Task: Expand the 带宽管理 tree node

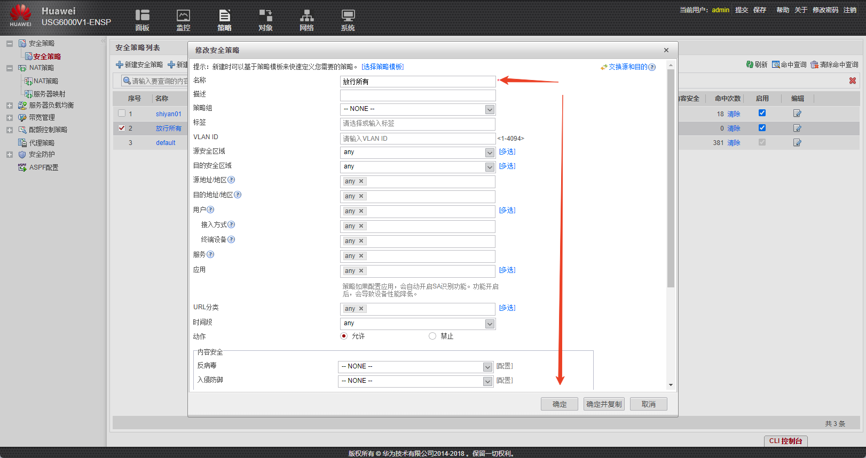Action: click(x=10, y=117)
